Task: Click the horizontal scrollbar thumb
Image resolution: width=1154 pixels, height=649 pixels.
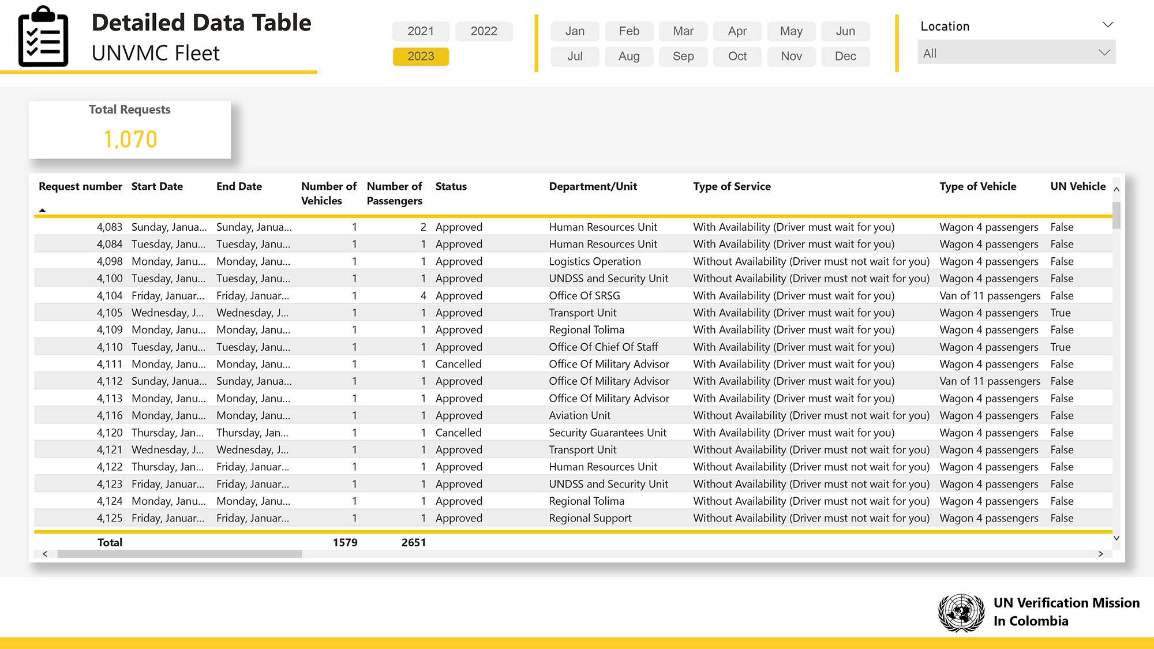Action: click(x=179, y=554)
